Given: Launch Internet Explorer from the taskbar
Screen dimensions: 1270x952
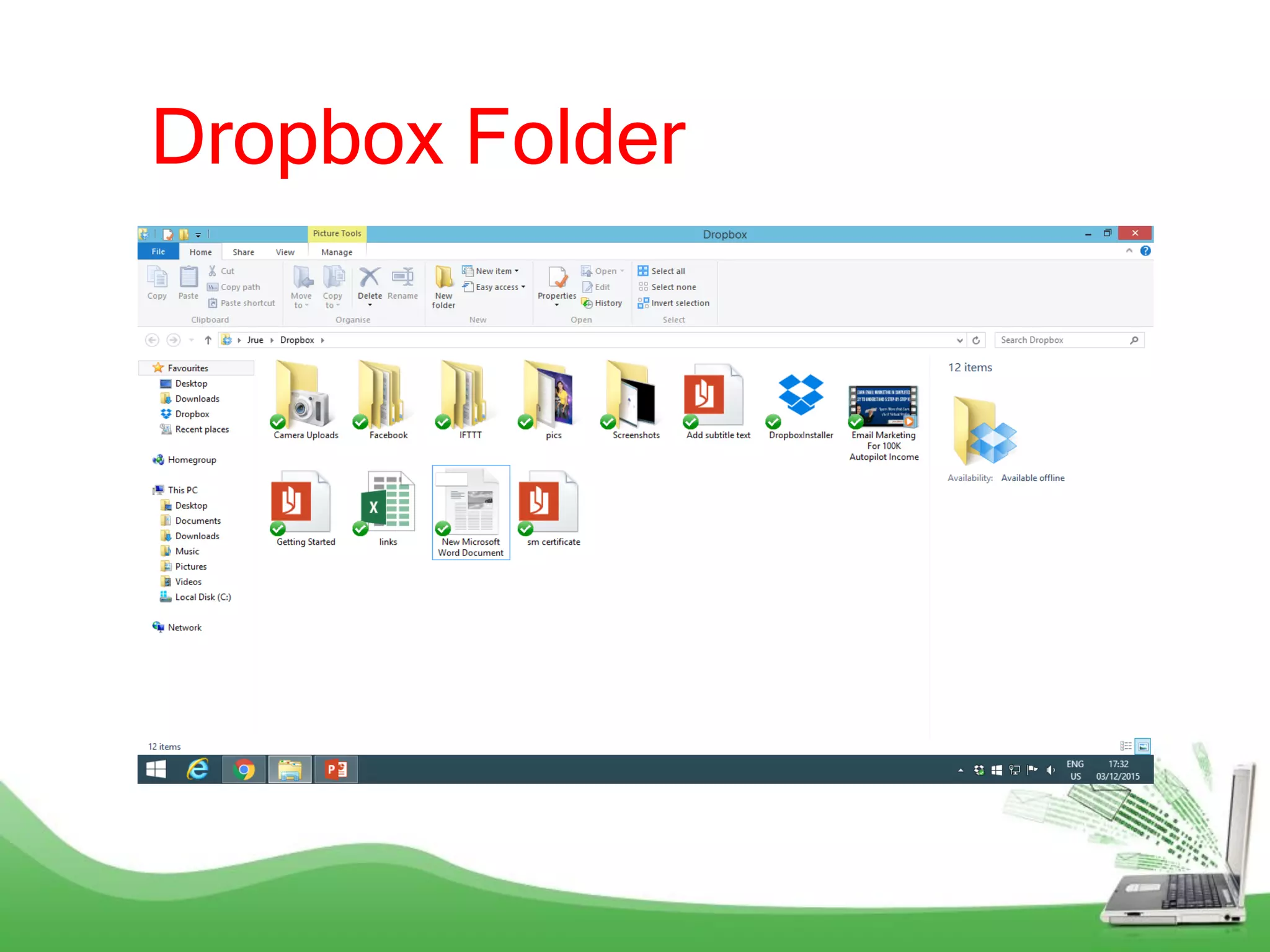Looking at the screenshot, I should click(x=198, y=769).
